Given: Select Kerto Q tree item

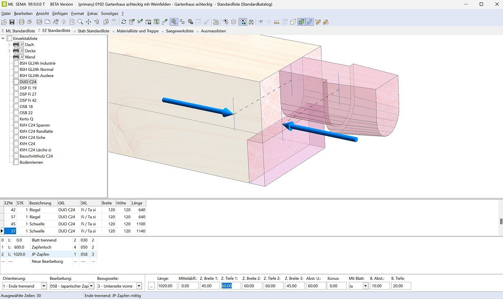Looking at the screenshot, I should coord(27,119).
